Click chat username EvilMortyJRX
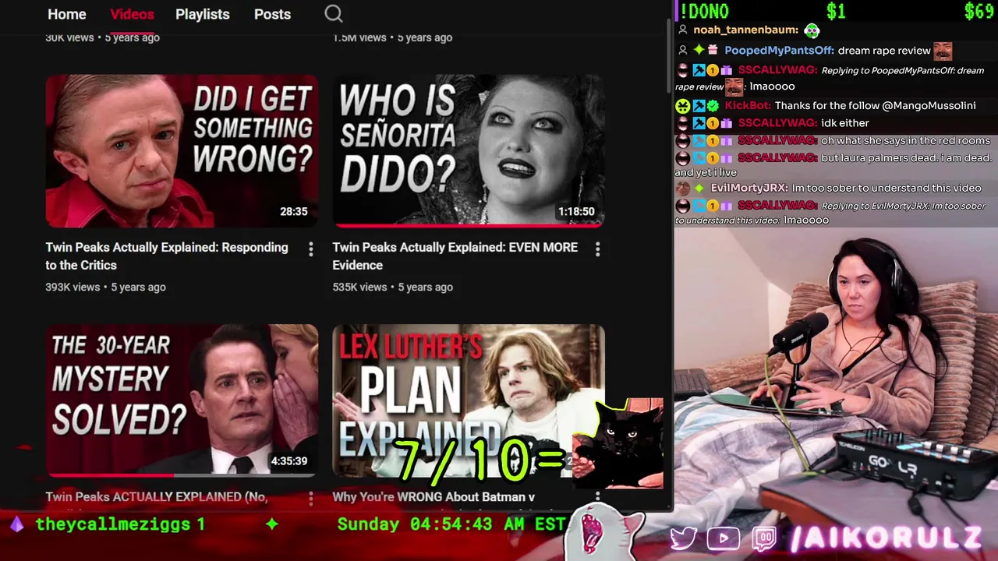 (x=749, y=188)
